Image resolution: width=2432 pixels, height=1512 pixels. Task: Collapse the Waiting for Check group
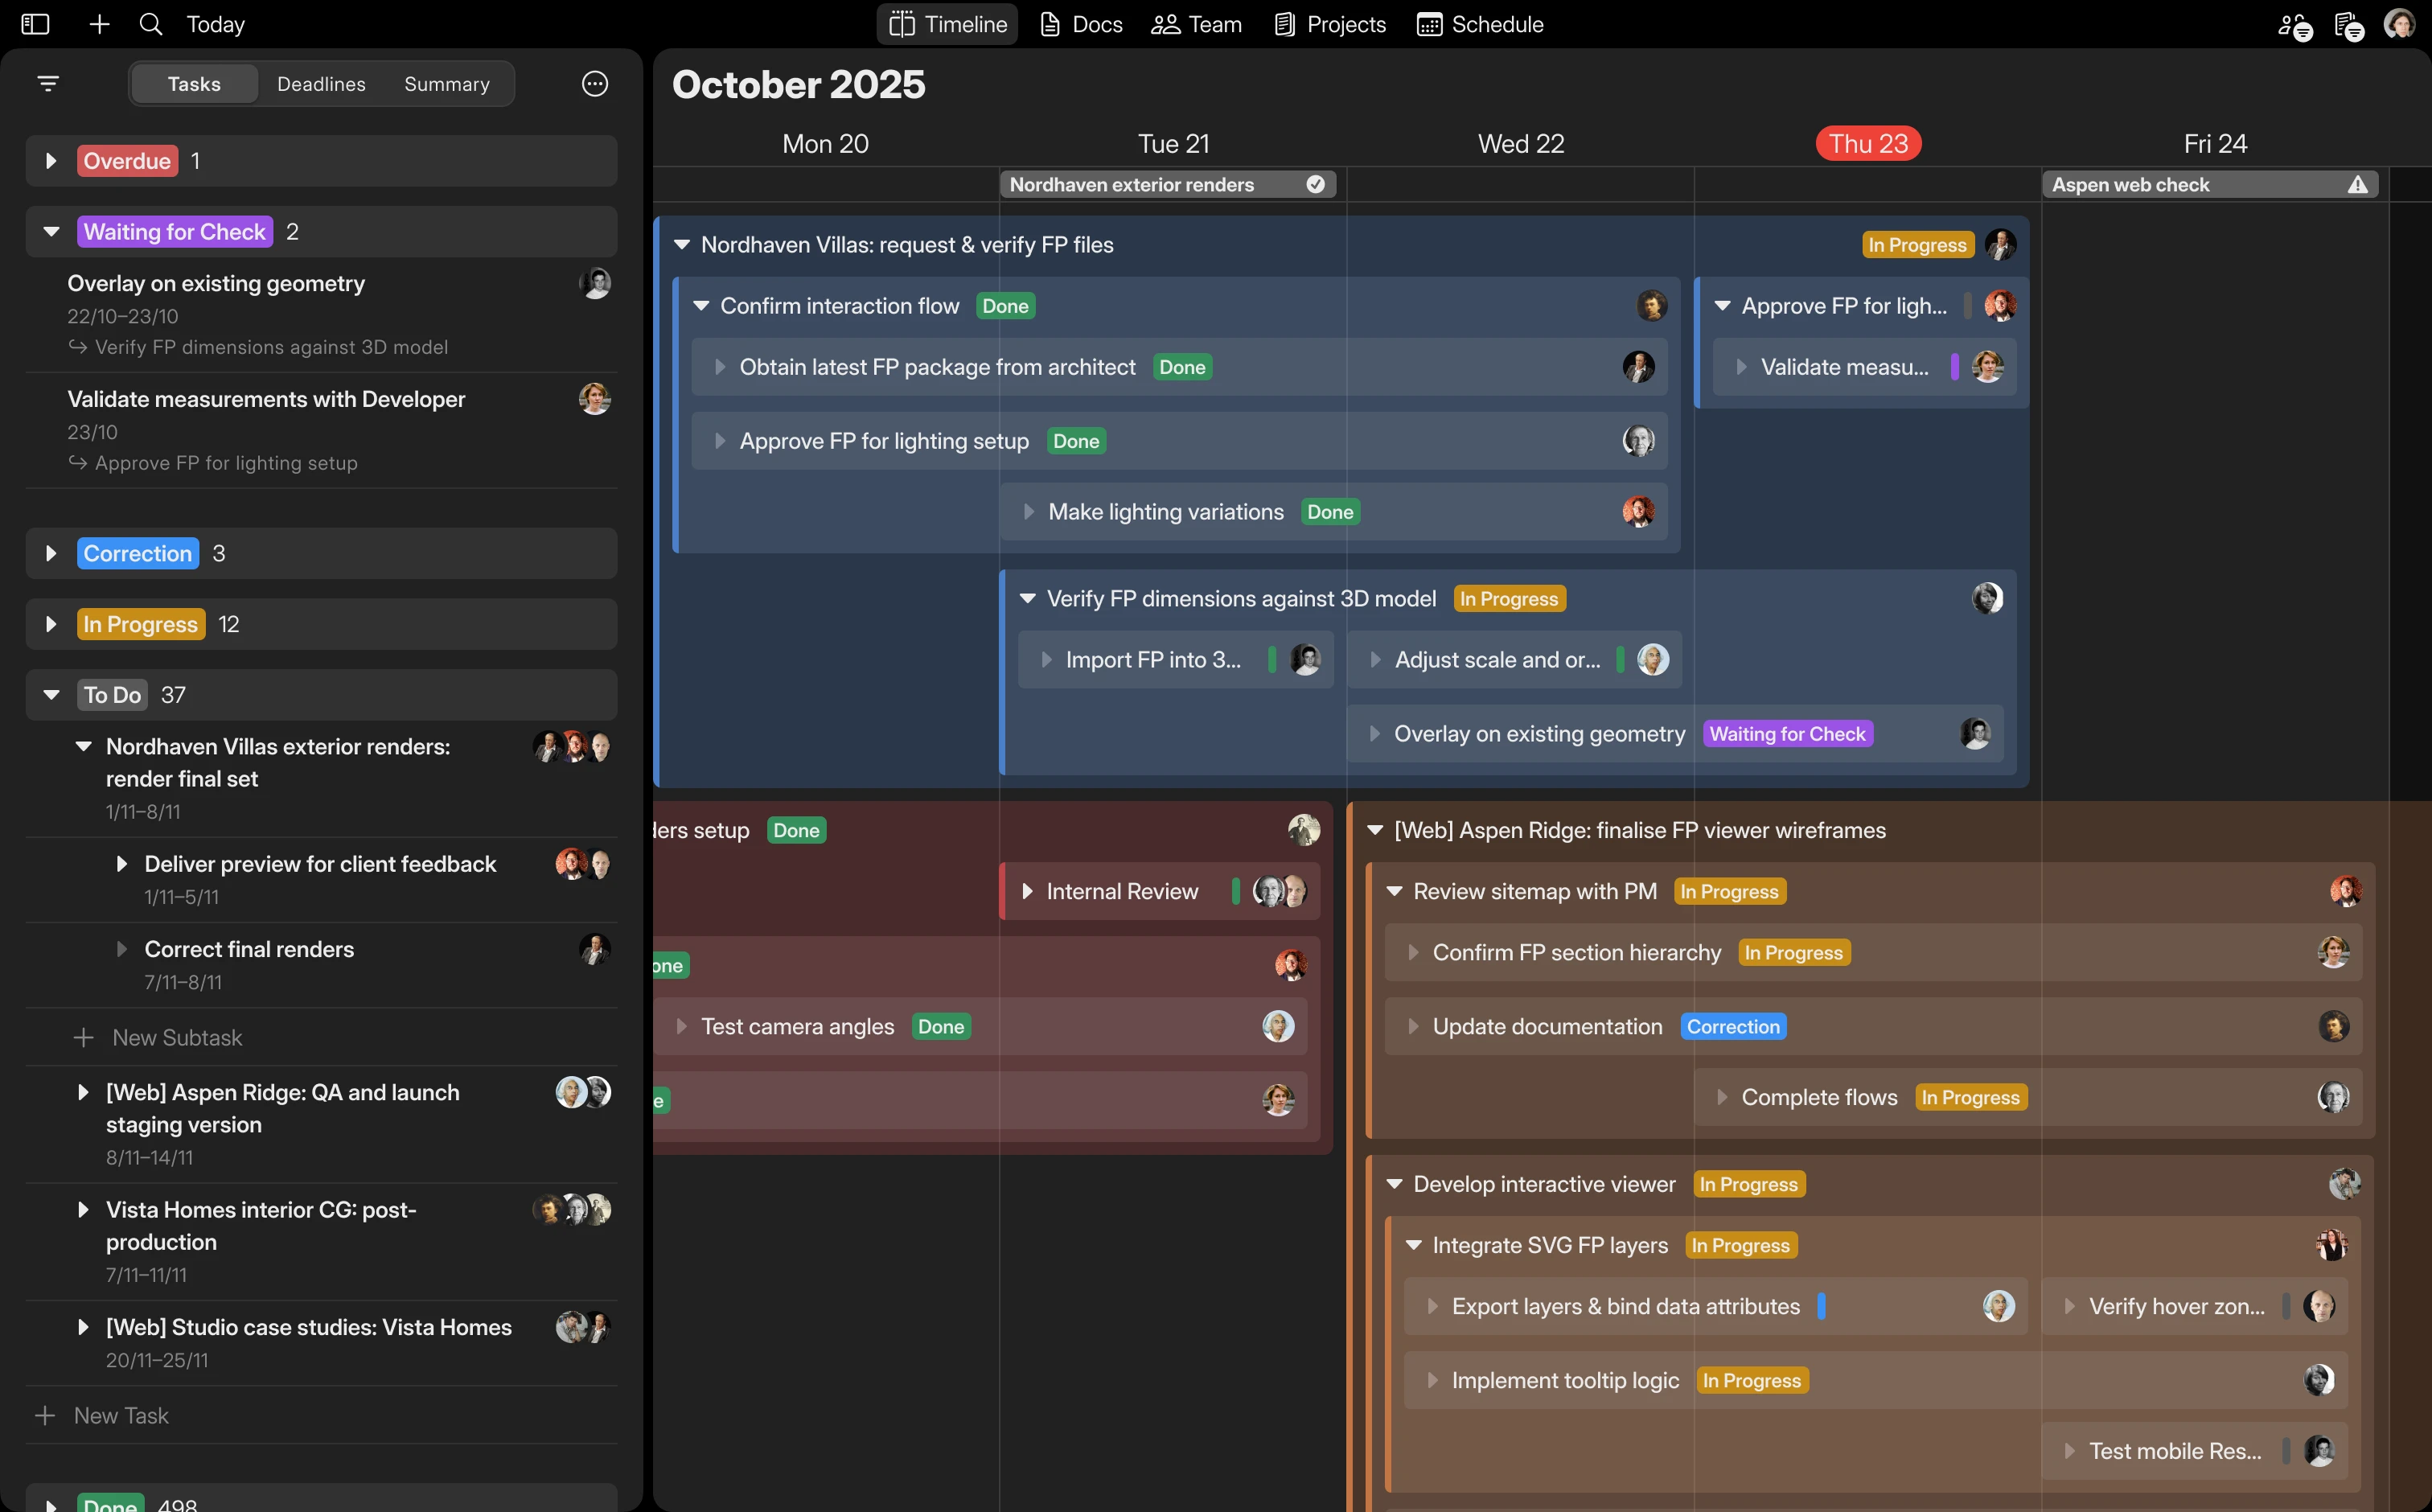pyautogui.click(x=51, y=232)
